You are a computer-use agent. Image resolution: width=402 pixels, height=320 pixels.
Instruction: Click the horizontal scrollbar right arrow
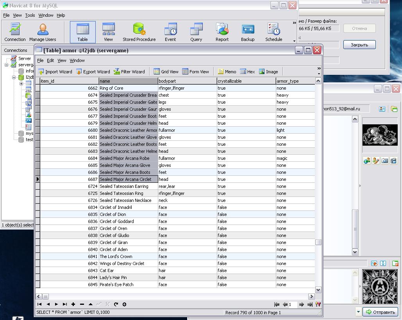click(311, 297)
